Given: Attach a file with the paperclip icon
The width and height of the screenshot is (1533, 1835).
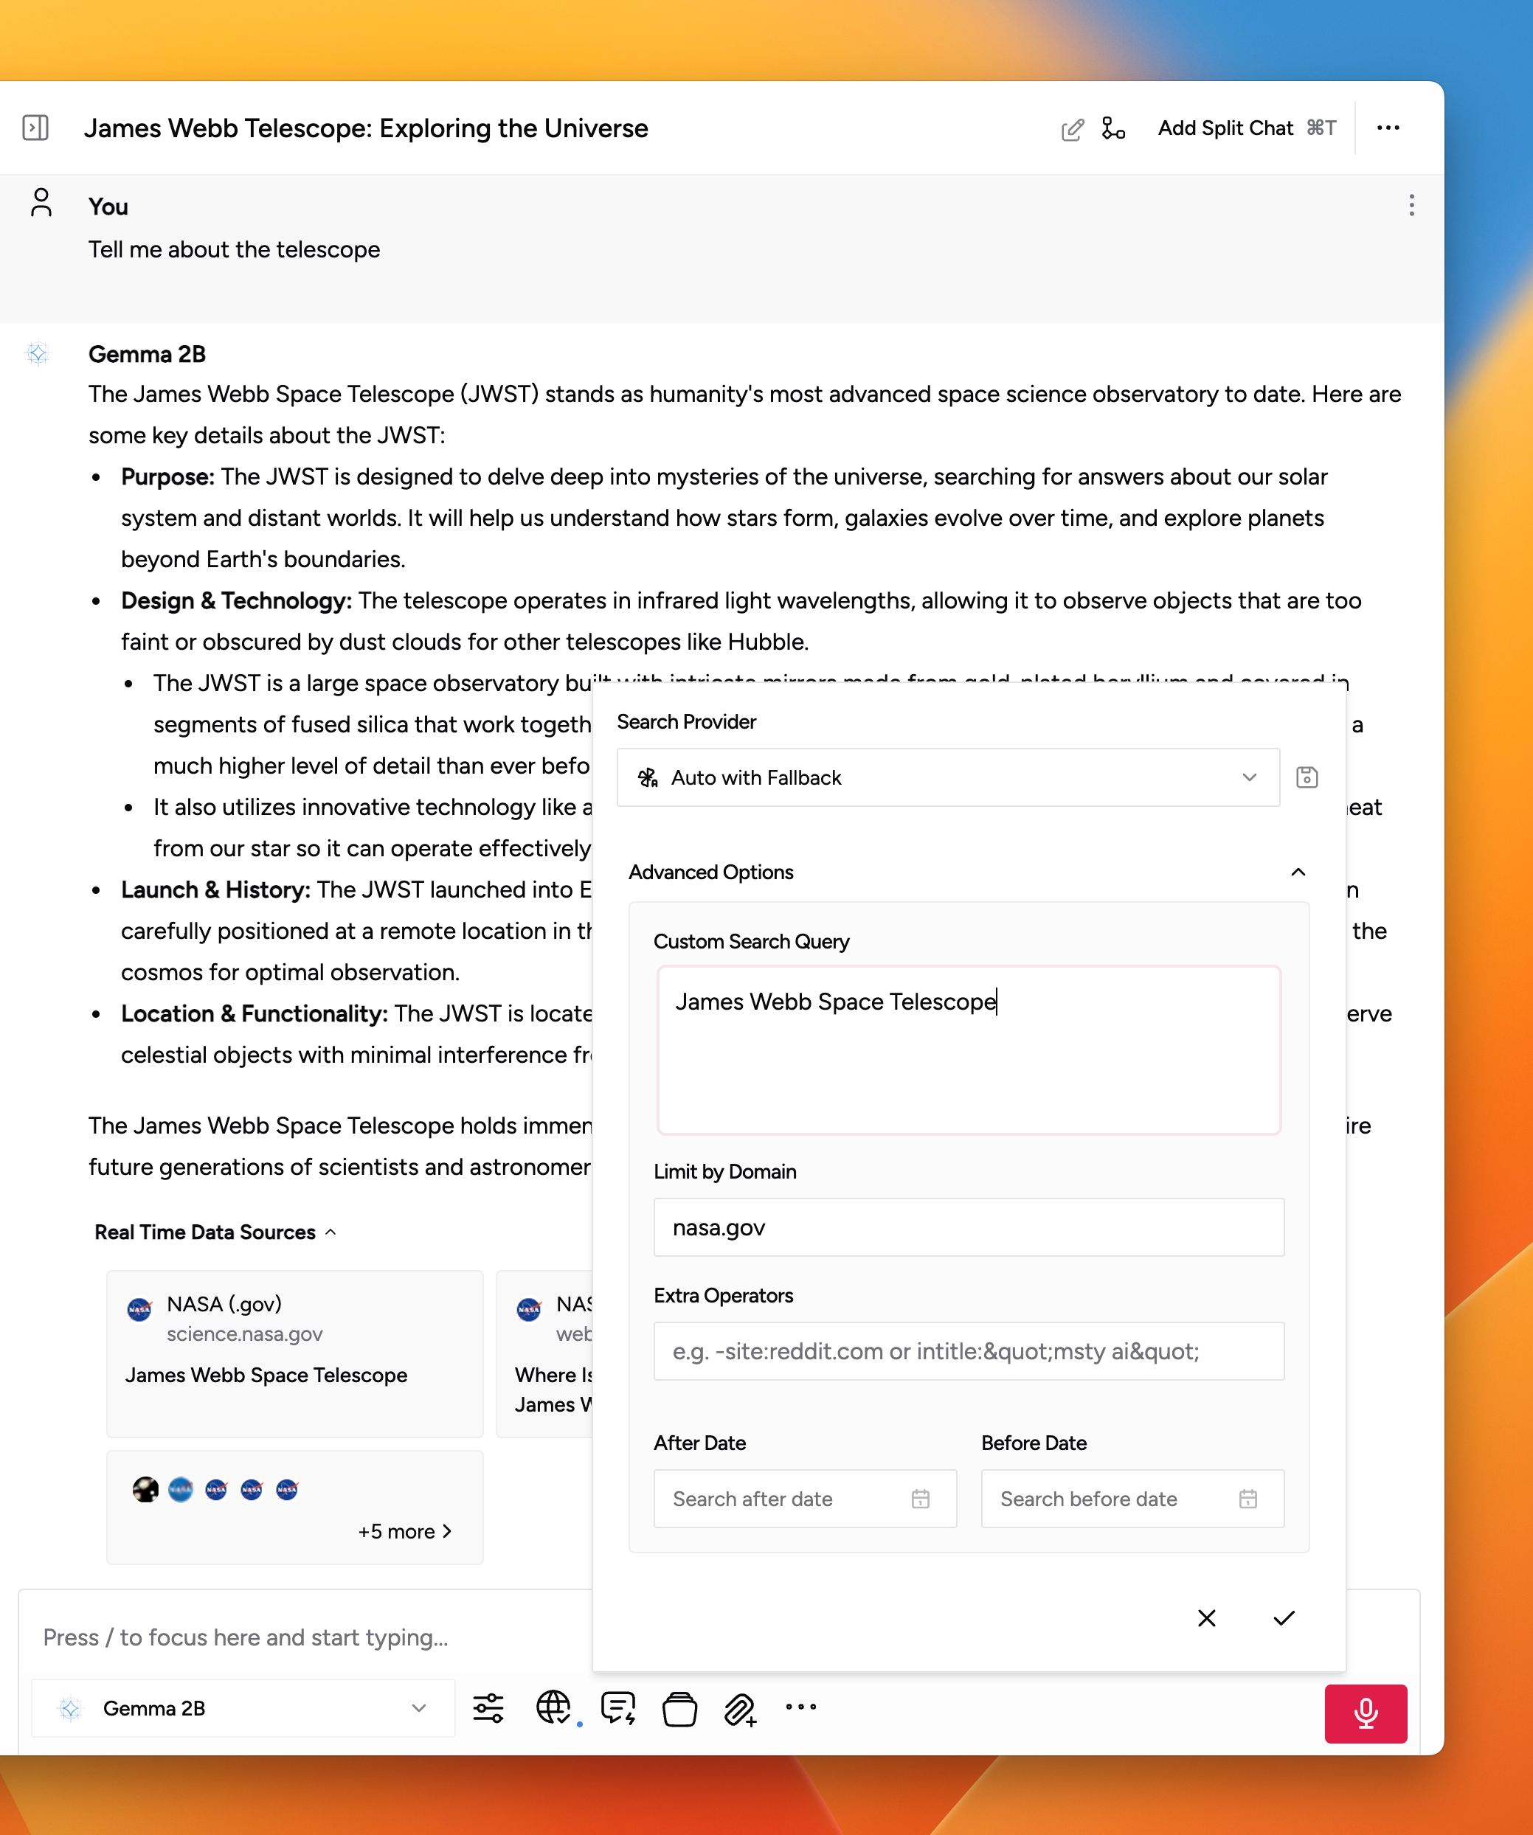Looking at the screenshot, I should [739, 1707].
